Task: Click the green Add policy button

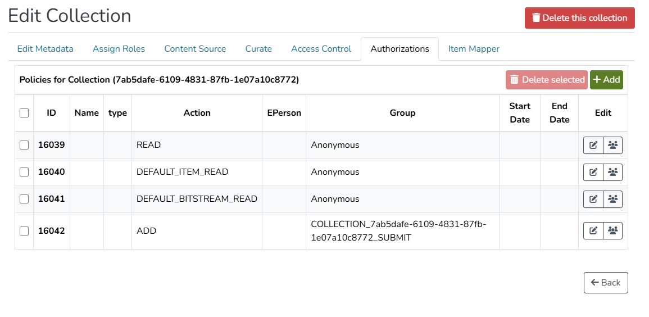Action: [606, 80]
